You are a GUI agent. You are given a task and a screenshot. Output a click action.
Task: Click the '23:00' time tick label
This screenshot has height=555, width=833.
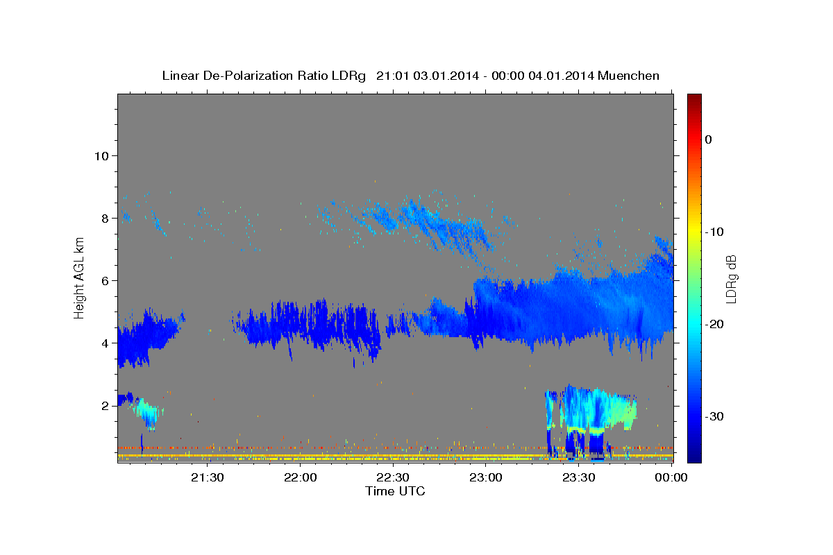[486, 478]
